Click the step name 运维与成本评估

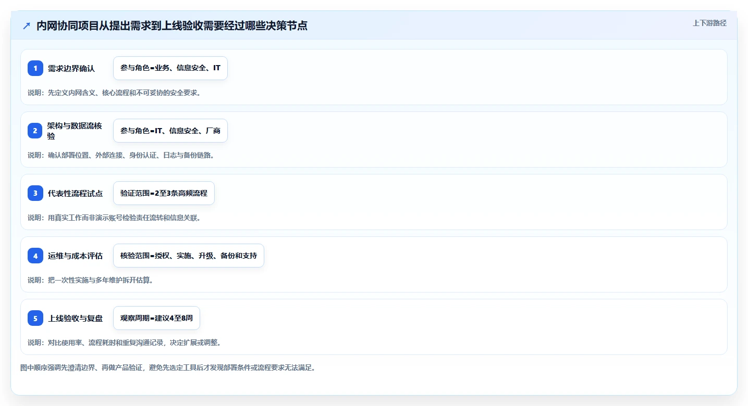75,256
